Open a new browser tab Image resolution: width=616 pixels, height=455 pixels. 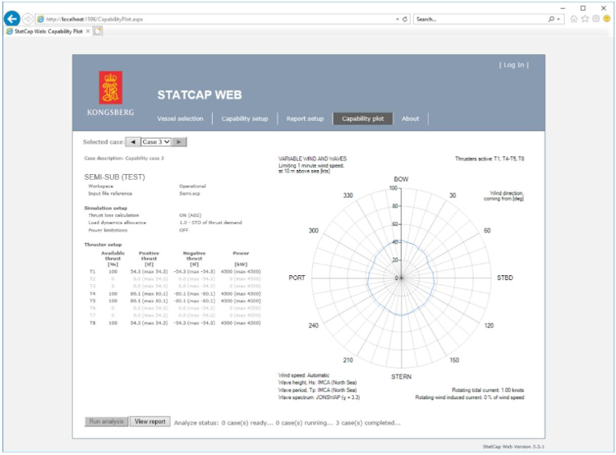click(98, 31)
